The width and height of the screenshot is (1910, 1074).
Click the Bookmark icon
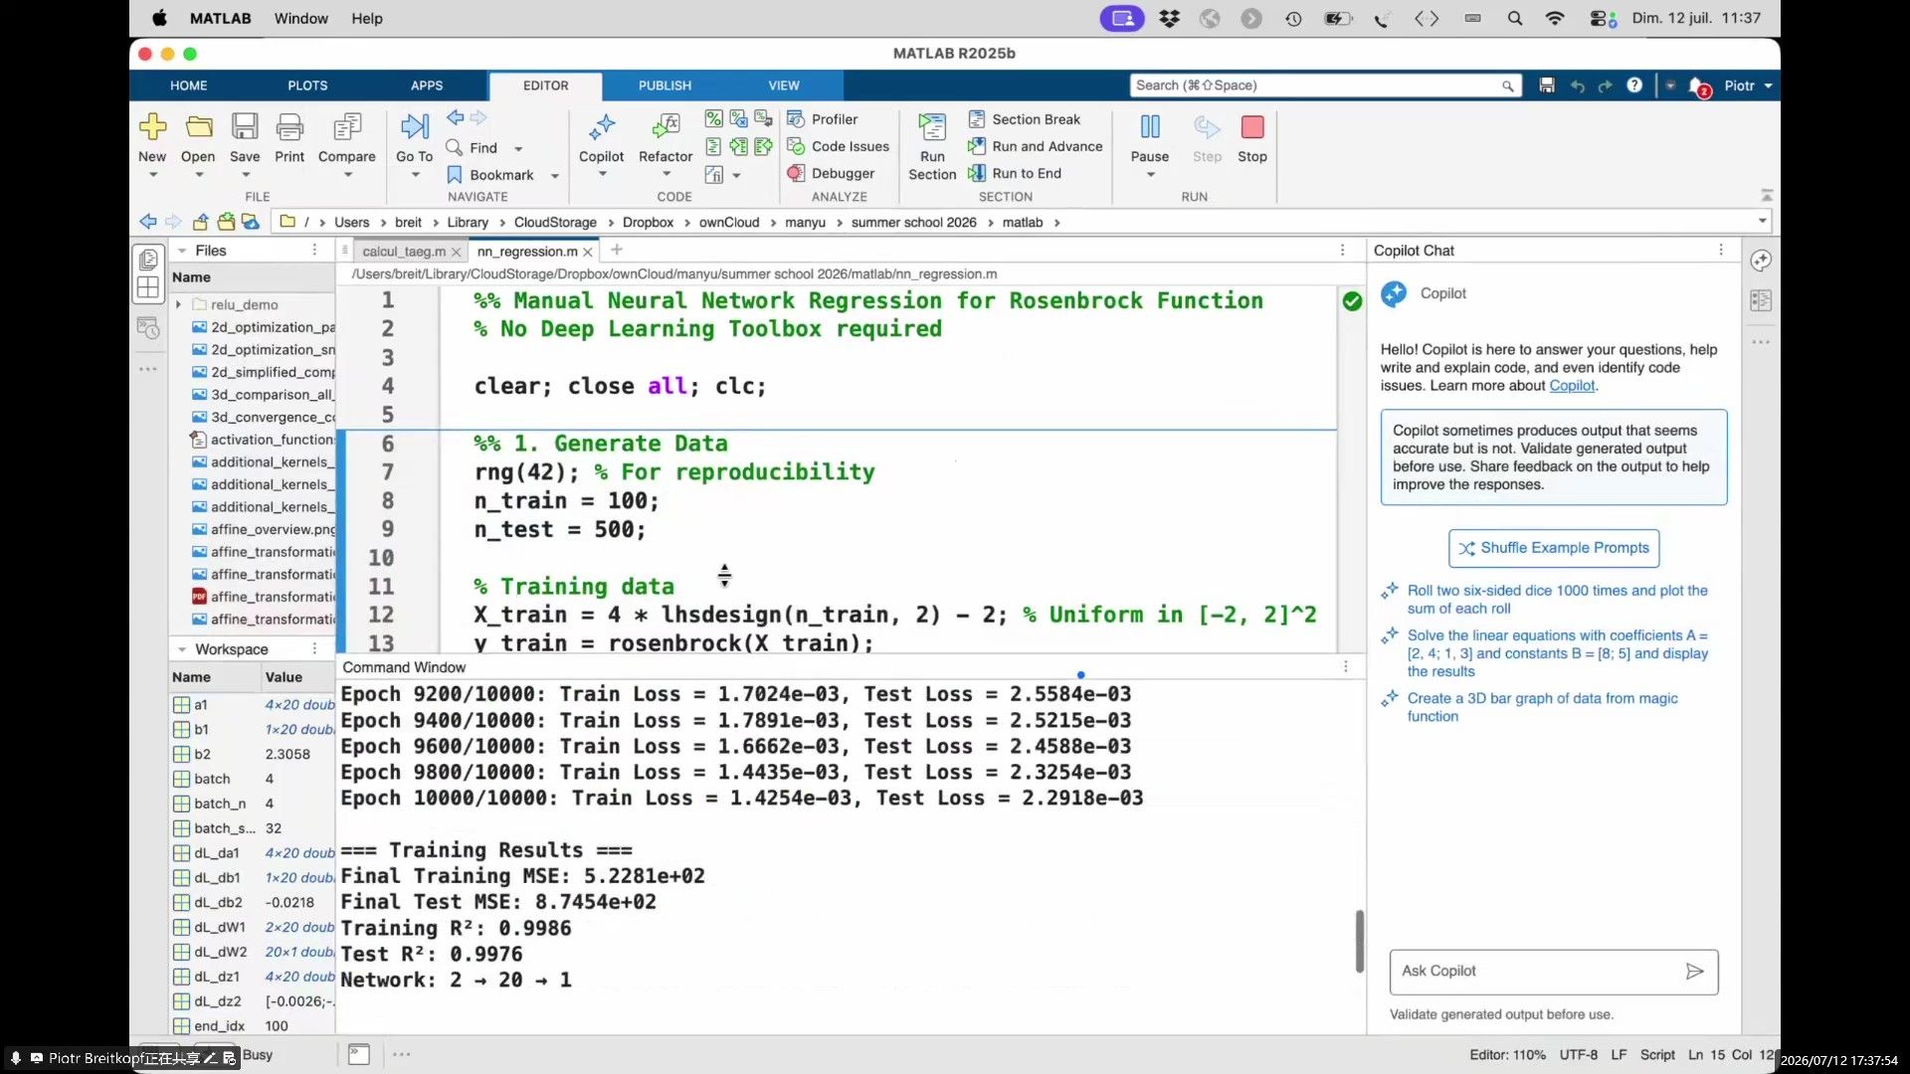coord(455,175)
